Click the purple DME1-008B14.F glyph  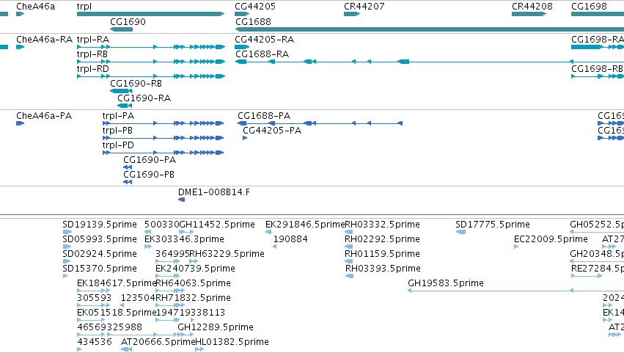click(181, 200)
